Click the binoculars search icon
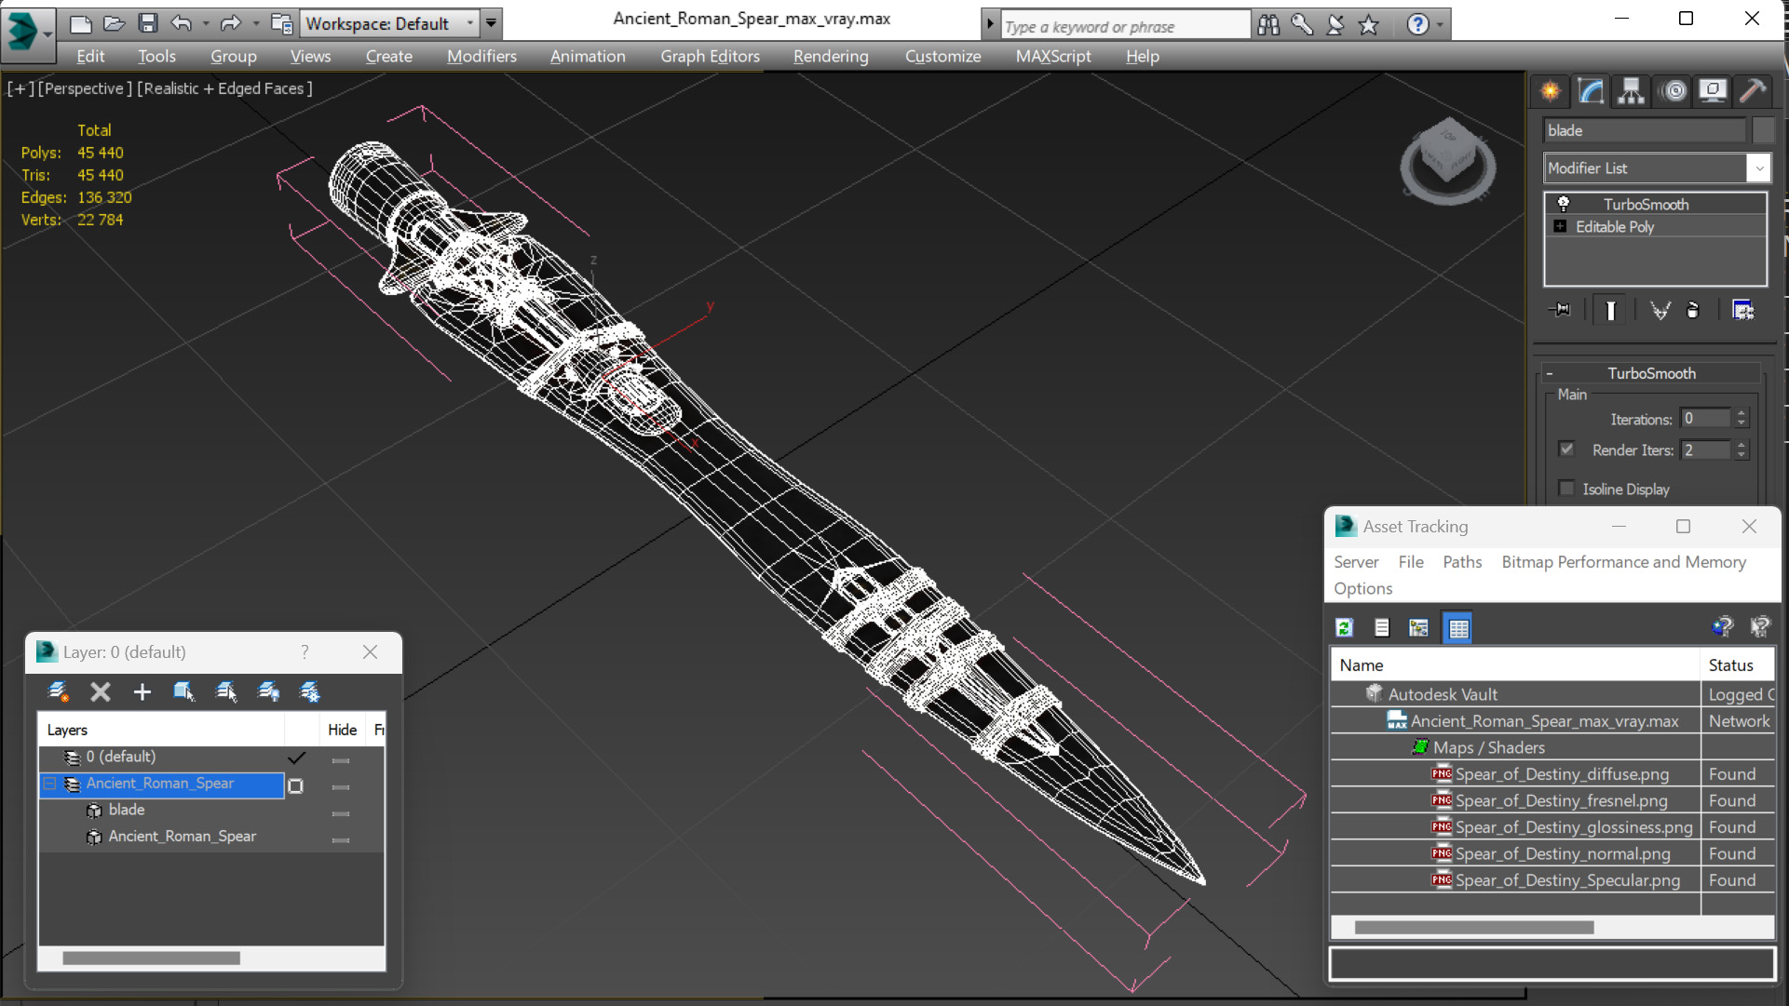This screenshot has width=1789, height=1006. click(1268, 24)
